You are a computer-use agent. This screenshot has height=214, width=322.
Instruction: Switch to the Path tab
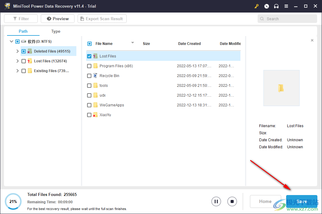(23, 31)
